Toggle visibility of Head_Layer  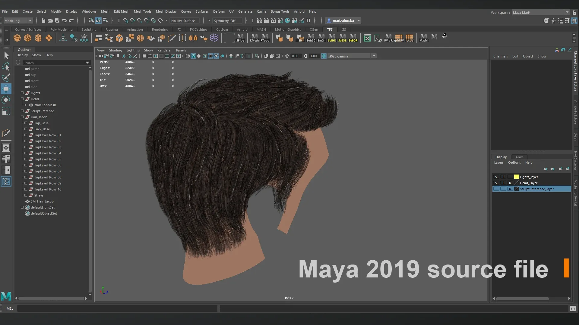pyautogui.click(x=496, y=183)
